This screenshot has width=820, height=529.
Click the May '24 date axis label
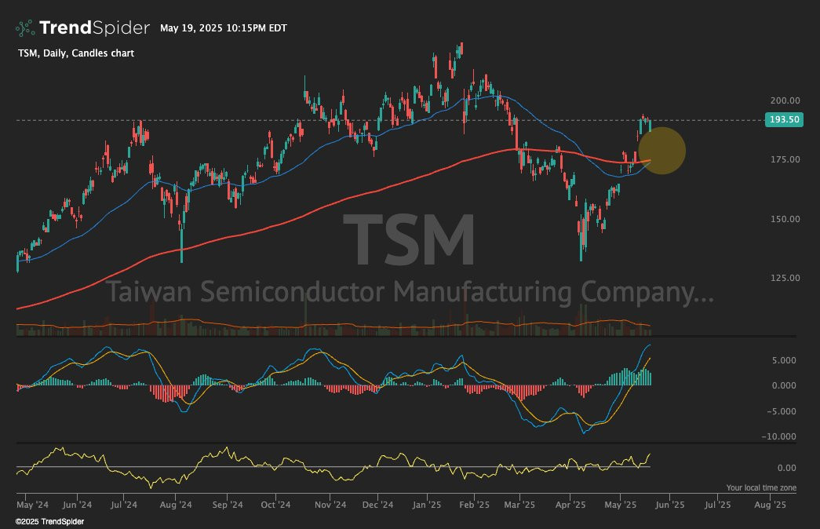pyautogui.click(x=32, y=505)
